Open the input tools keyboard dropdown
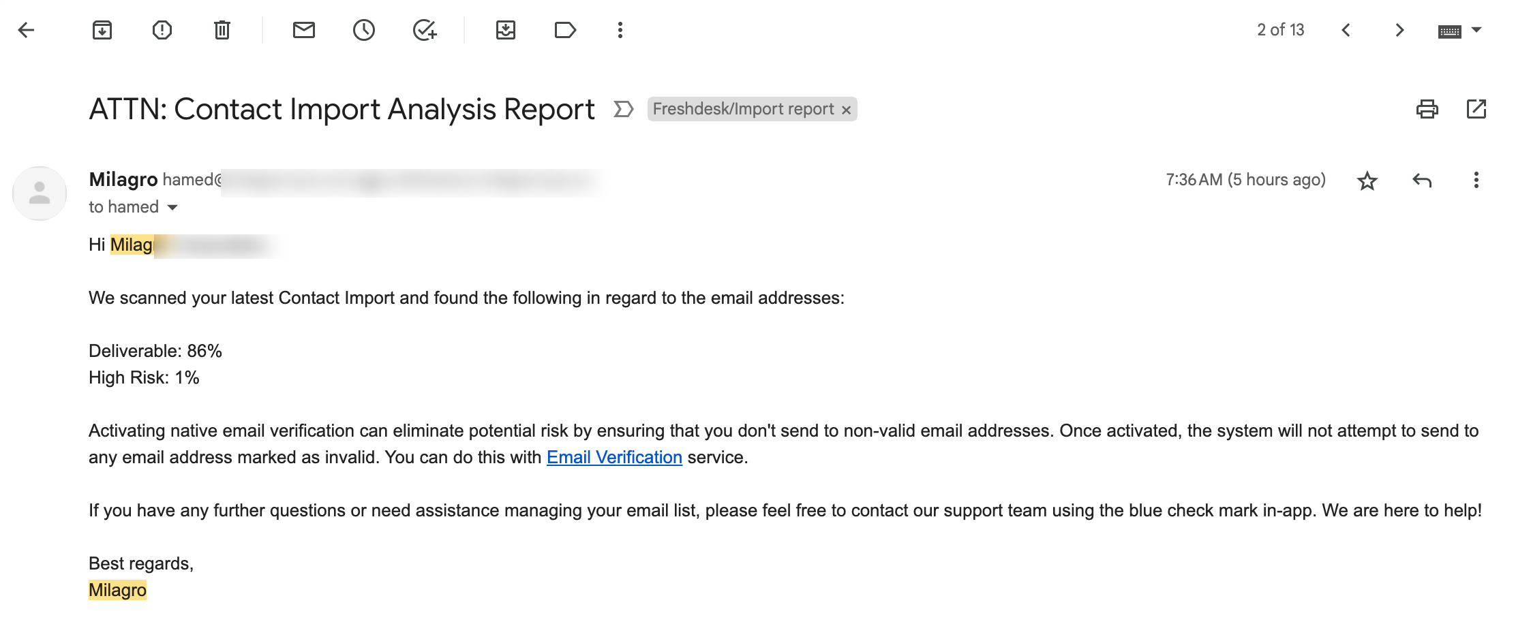Screen dimensions: 1516x624 (x=1476, y=30)
